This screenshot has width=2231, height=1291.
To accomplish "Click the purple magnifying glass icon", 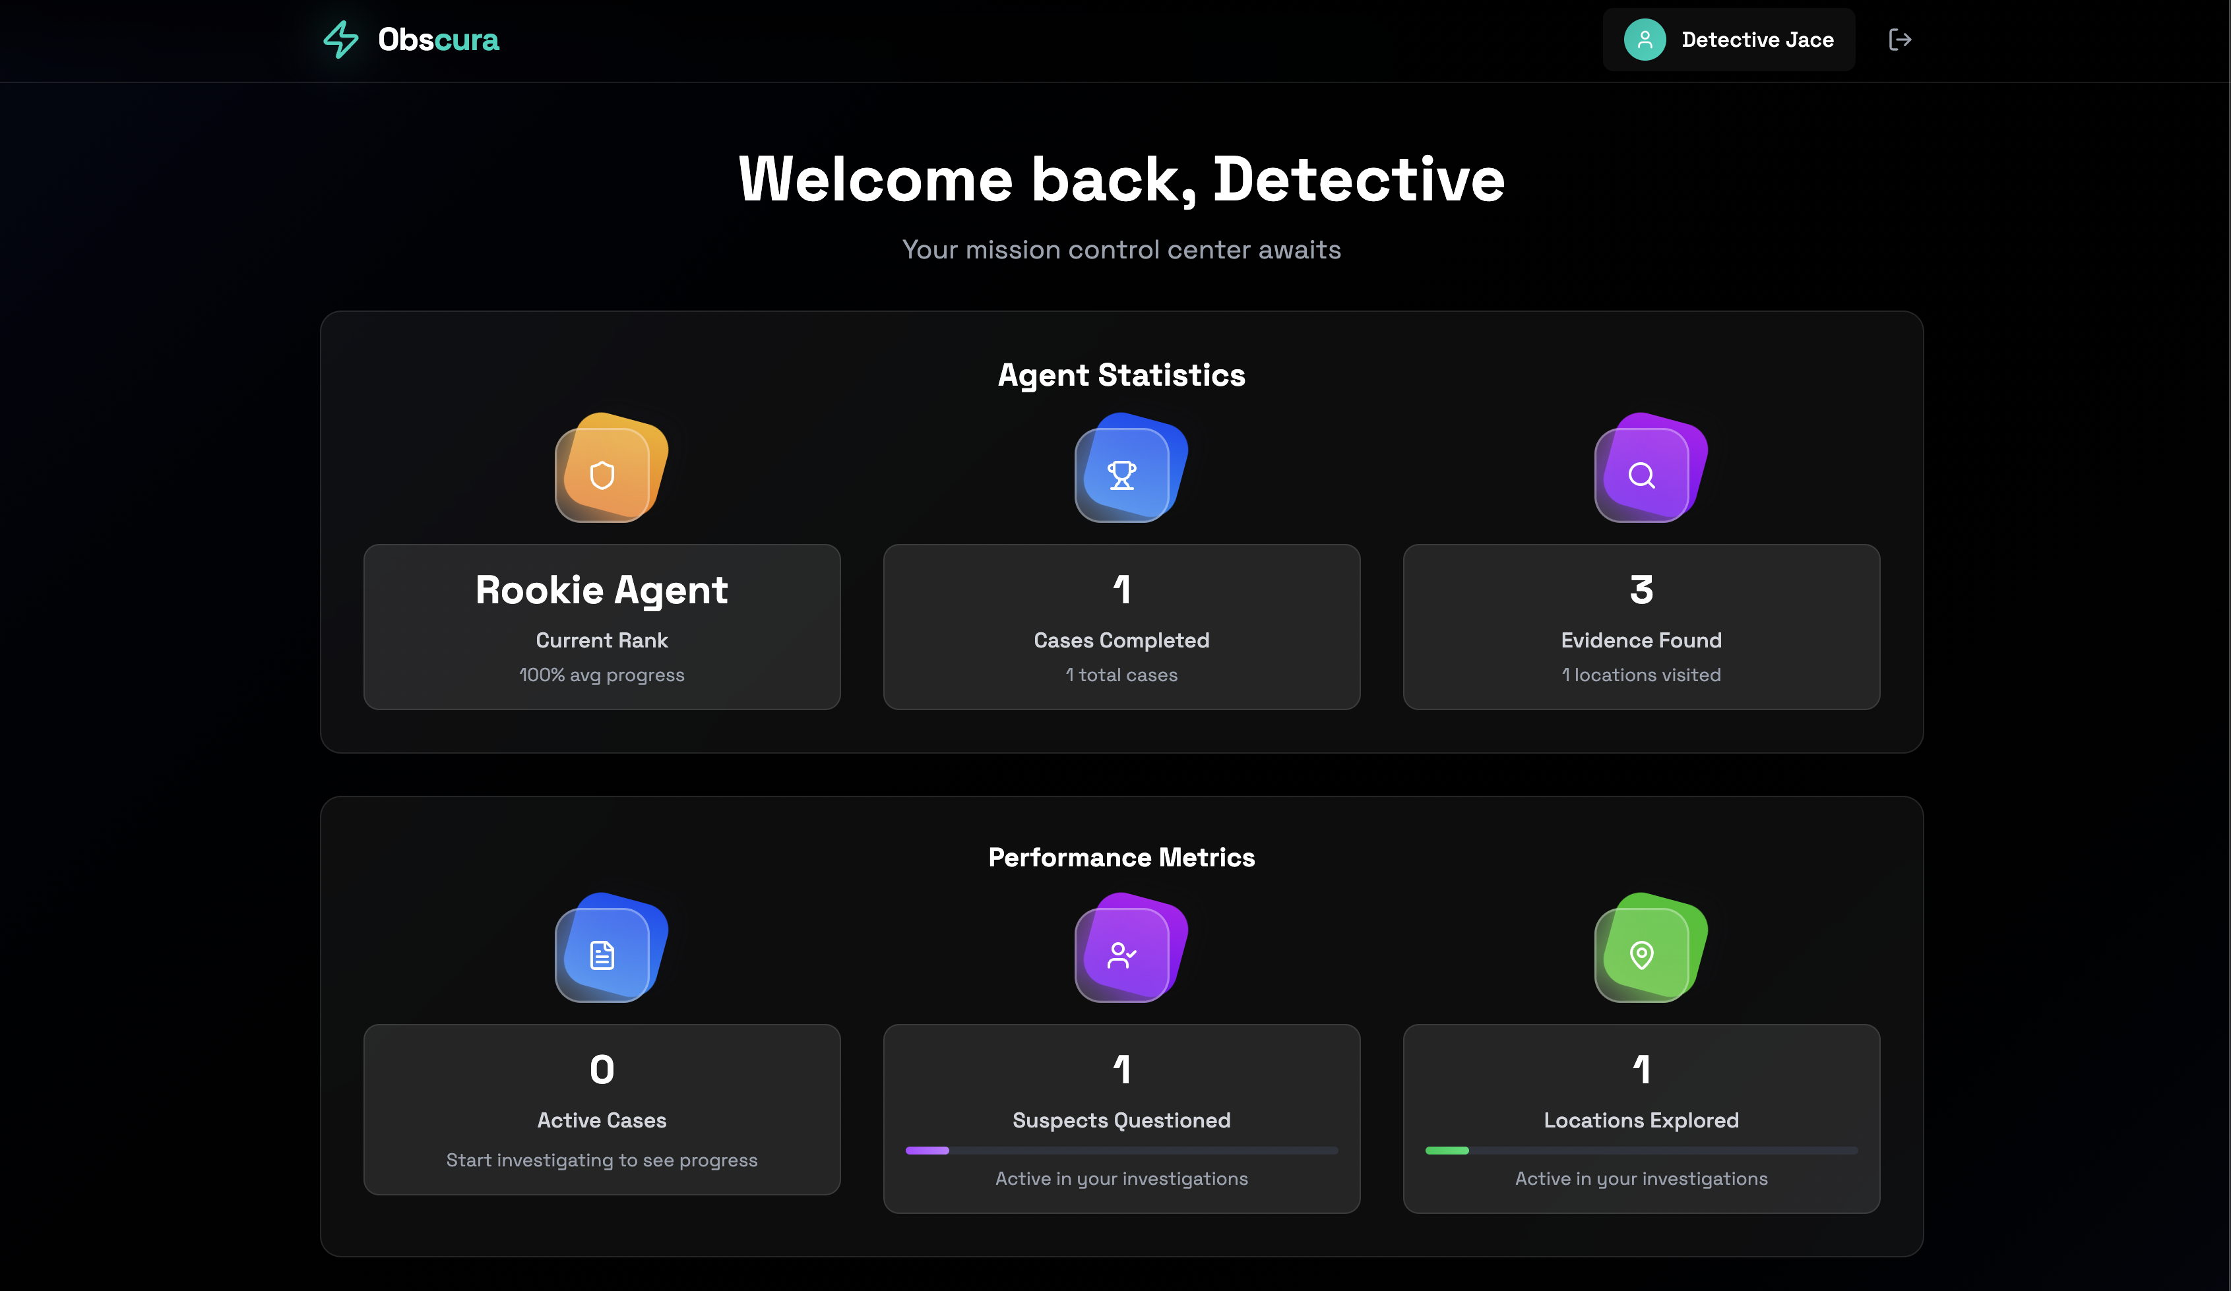I will coord(1641,475).
